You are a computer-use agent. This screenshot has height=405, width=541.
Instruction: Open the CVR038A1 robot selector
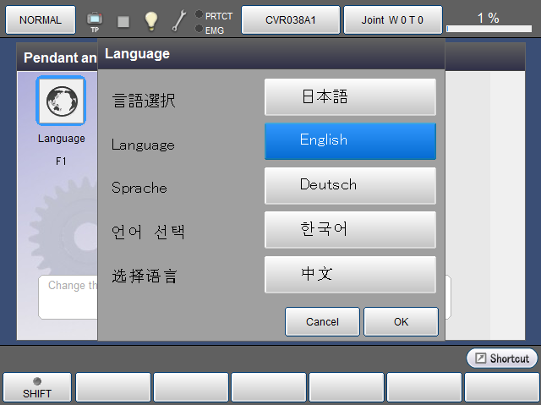291,19
